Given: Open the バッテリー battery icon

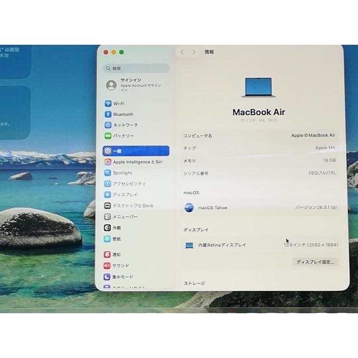Looking at the screenshot, I should coord(108,136).
